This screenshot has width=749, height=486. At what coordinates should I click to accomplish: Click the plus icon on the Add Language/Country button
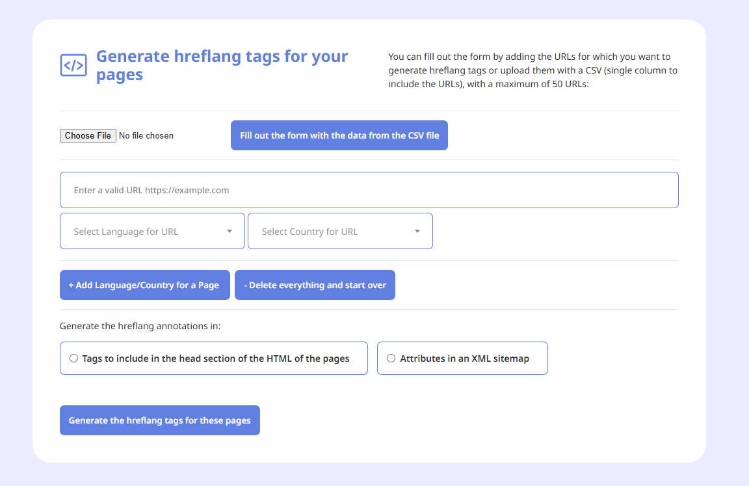(x=72, y=284)
